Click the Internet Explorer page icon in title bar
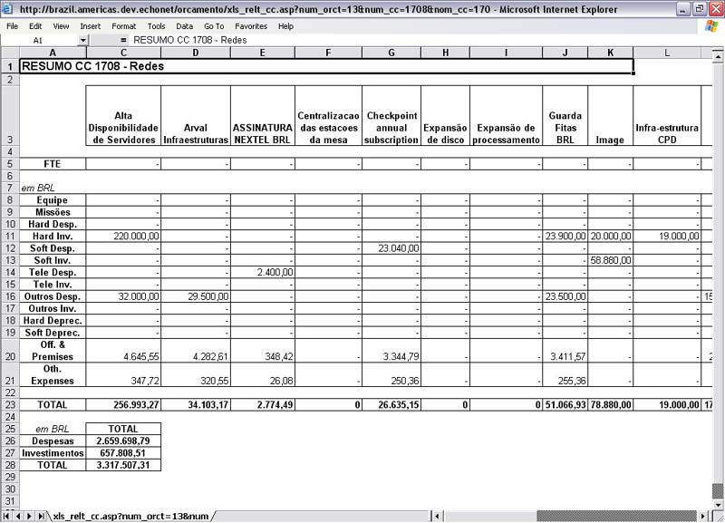Viewport: 725px width, 523px height. [7, 9]
